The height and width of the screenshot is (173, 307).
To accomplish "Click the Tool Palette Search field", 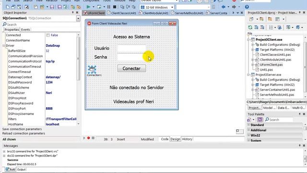I will pyautogui.click(x=279, y=120).
